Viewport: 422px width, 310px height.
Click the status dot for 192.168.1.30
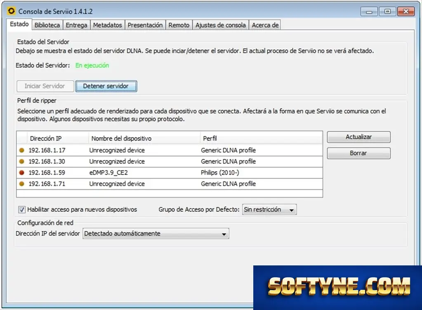(22, 161)
